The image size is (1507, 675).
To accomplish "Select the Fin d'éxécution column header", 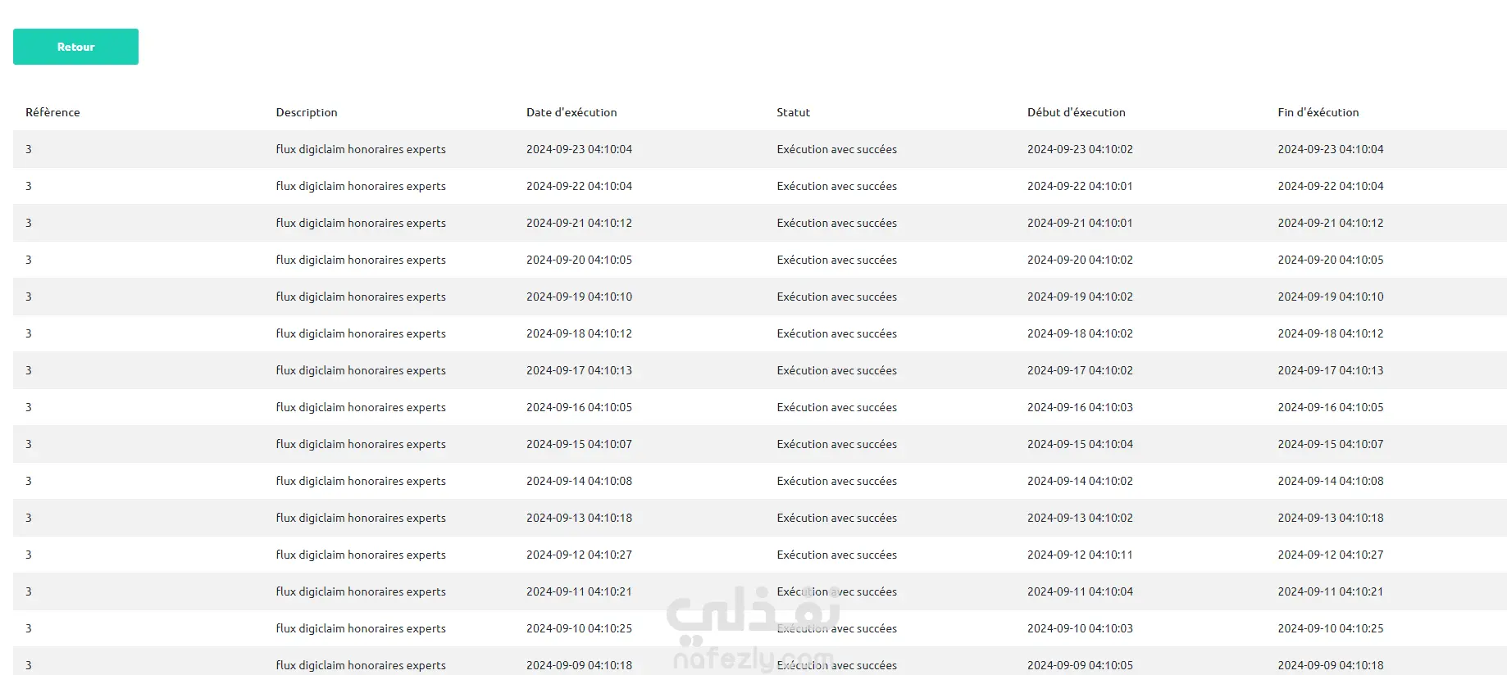I will [x=1318, y=112].
